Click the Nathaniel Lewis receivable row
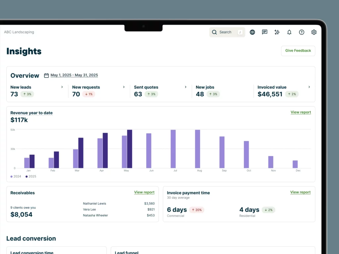The height and width of the screenshot is (254, 339). pos(119,203)
